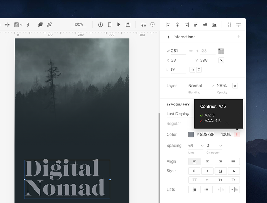Click the pin/constraint icon beside Y field
Viewport: 267px width, 203px height.
[221, 60]
